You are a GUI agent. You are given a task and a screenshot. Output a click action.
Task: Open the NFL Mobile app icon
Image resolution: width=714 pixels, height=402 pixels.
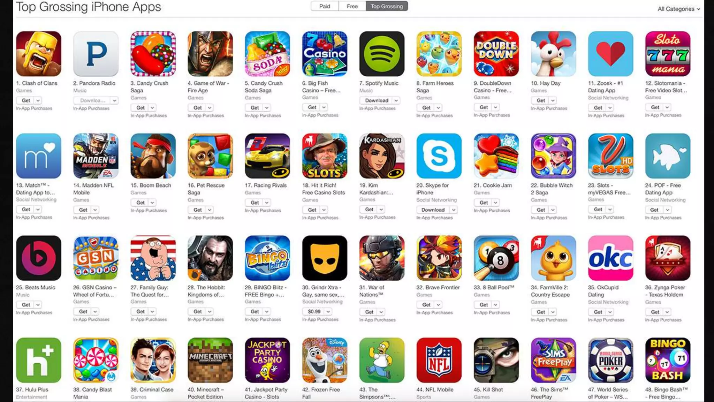point(439,360)
